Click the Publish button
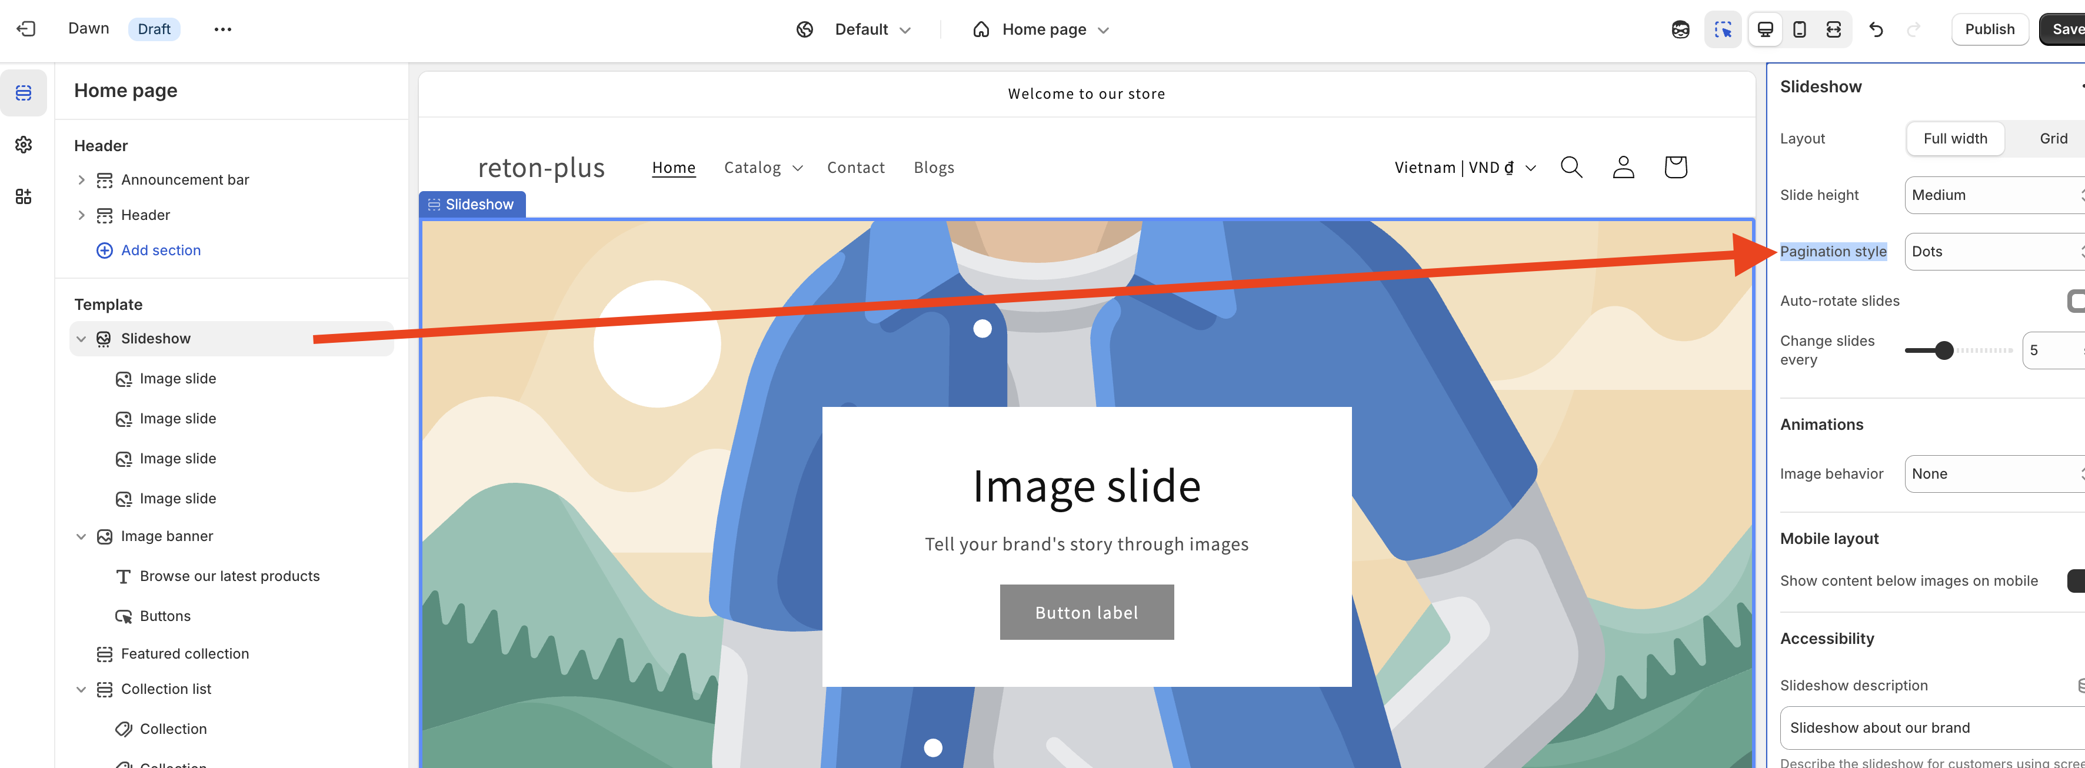Viewport: 2085px width, 768px height. pyautogui.click(x=1989, y=29)
